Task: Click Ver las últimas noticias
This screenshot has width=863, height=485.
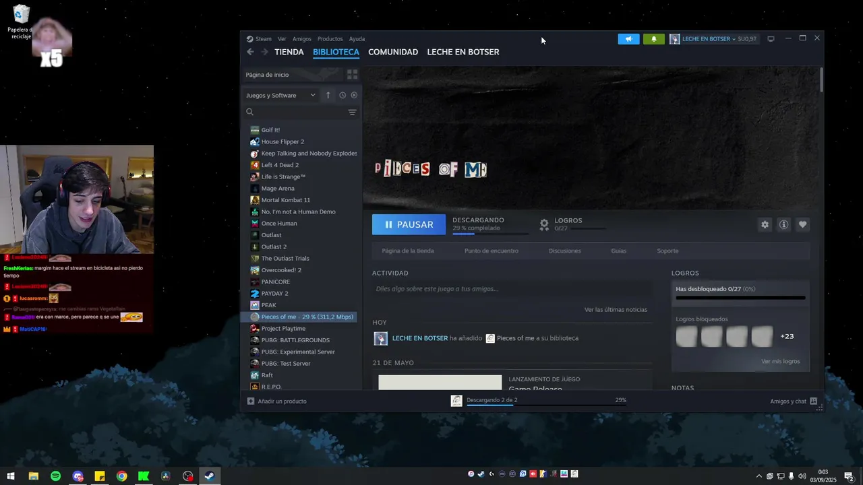Action: pyautogui.click(x=616, y=310)
